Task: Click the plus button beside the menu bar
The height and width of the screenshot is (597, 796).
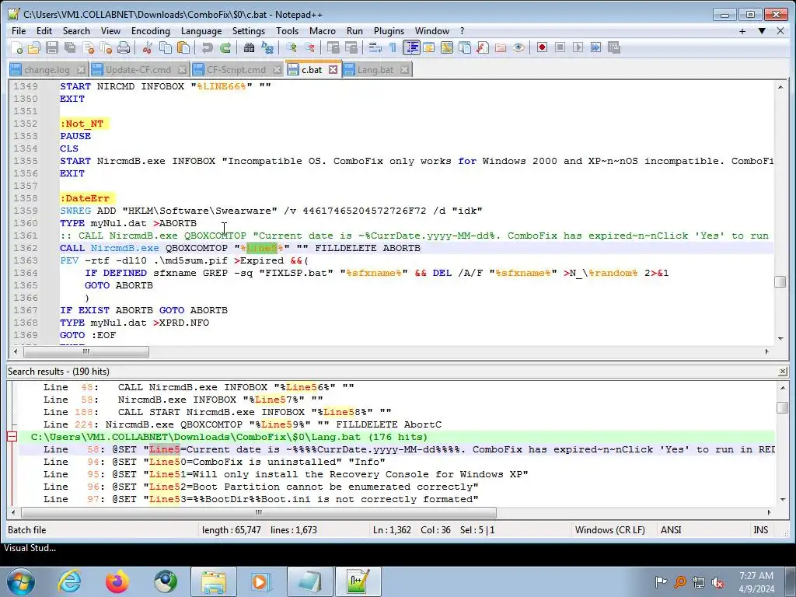Action: (742, 31)
